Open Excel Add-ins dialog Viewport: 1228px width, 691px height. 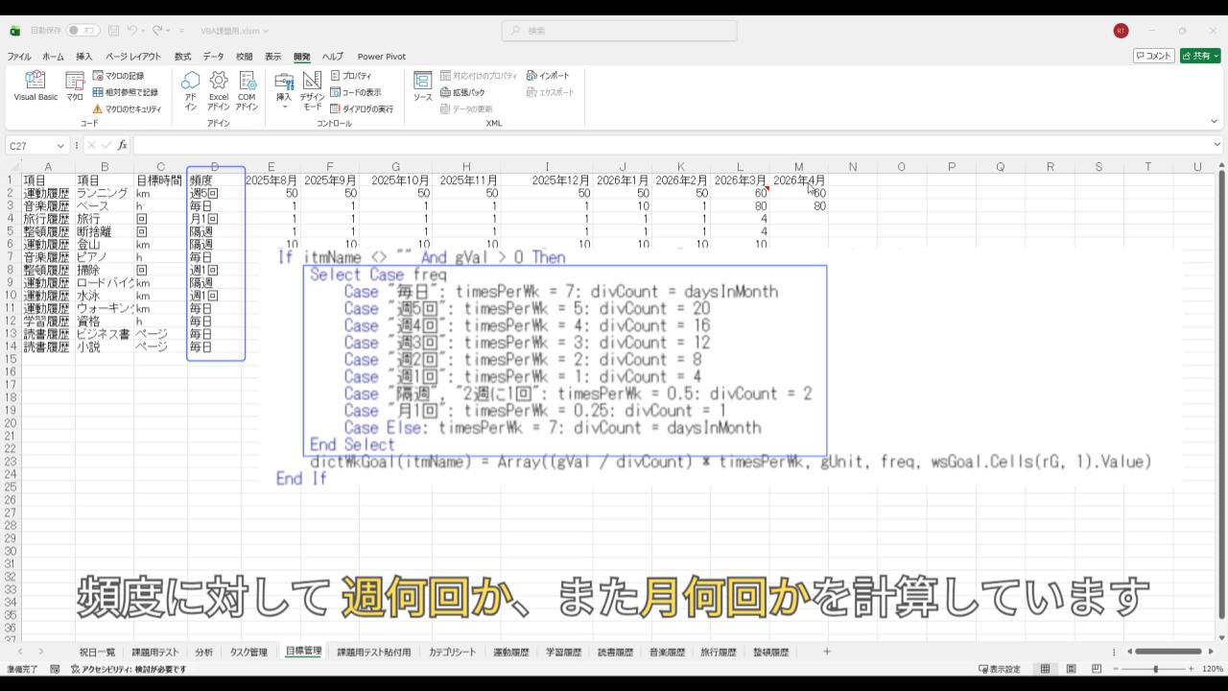pyautogui.click(x=219, y=89)
